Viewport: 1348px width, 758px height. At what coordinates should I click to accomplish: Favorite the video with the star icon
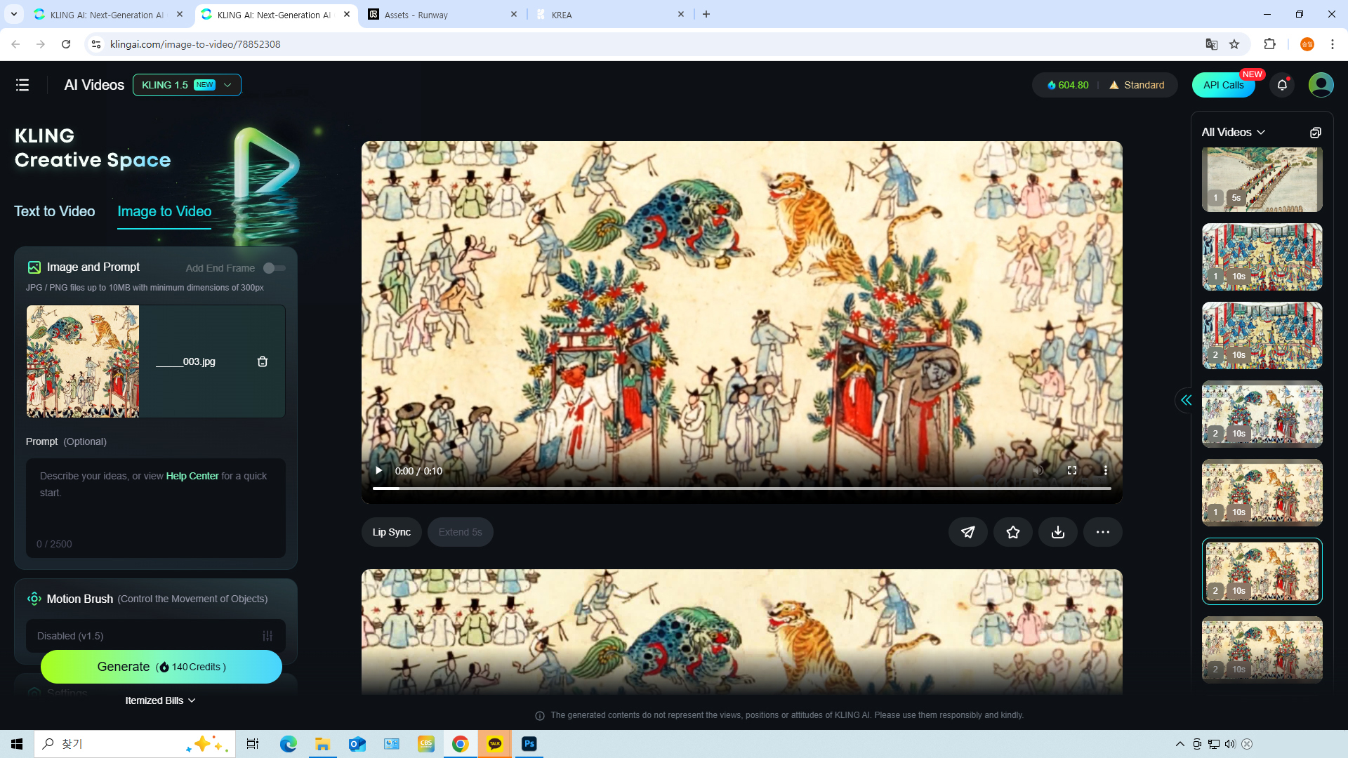[1012, 532]
